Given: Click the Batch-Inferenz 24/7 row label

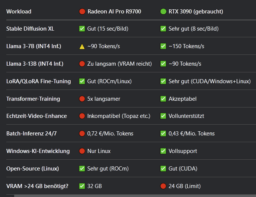Looking at the screenshot, I should (31, 134).
